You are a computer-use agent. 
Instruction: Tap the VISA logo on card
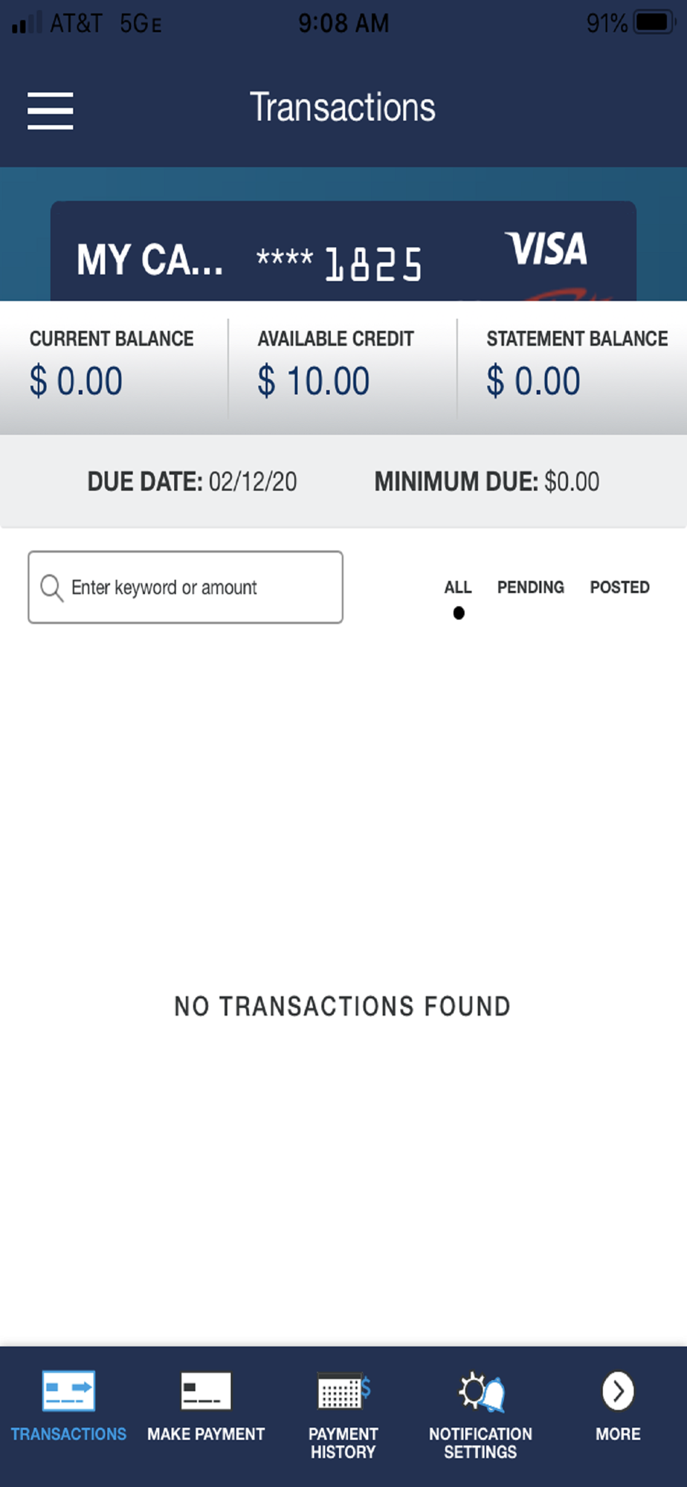546,248
